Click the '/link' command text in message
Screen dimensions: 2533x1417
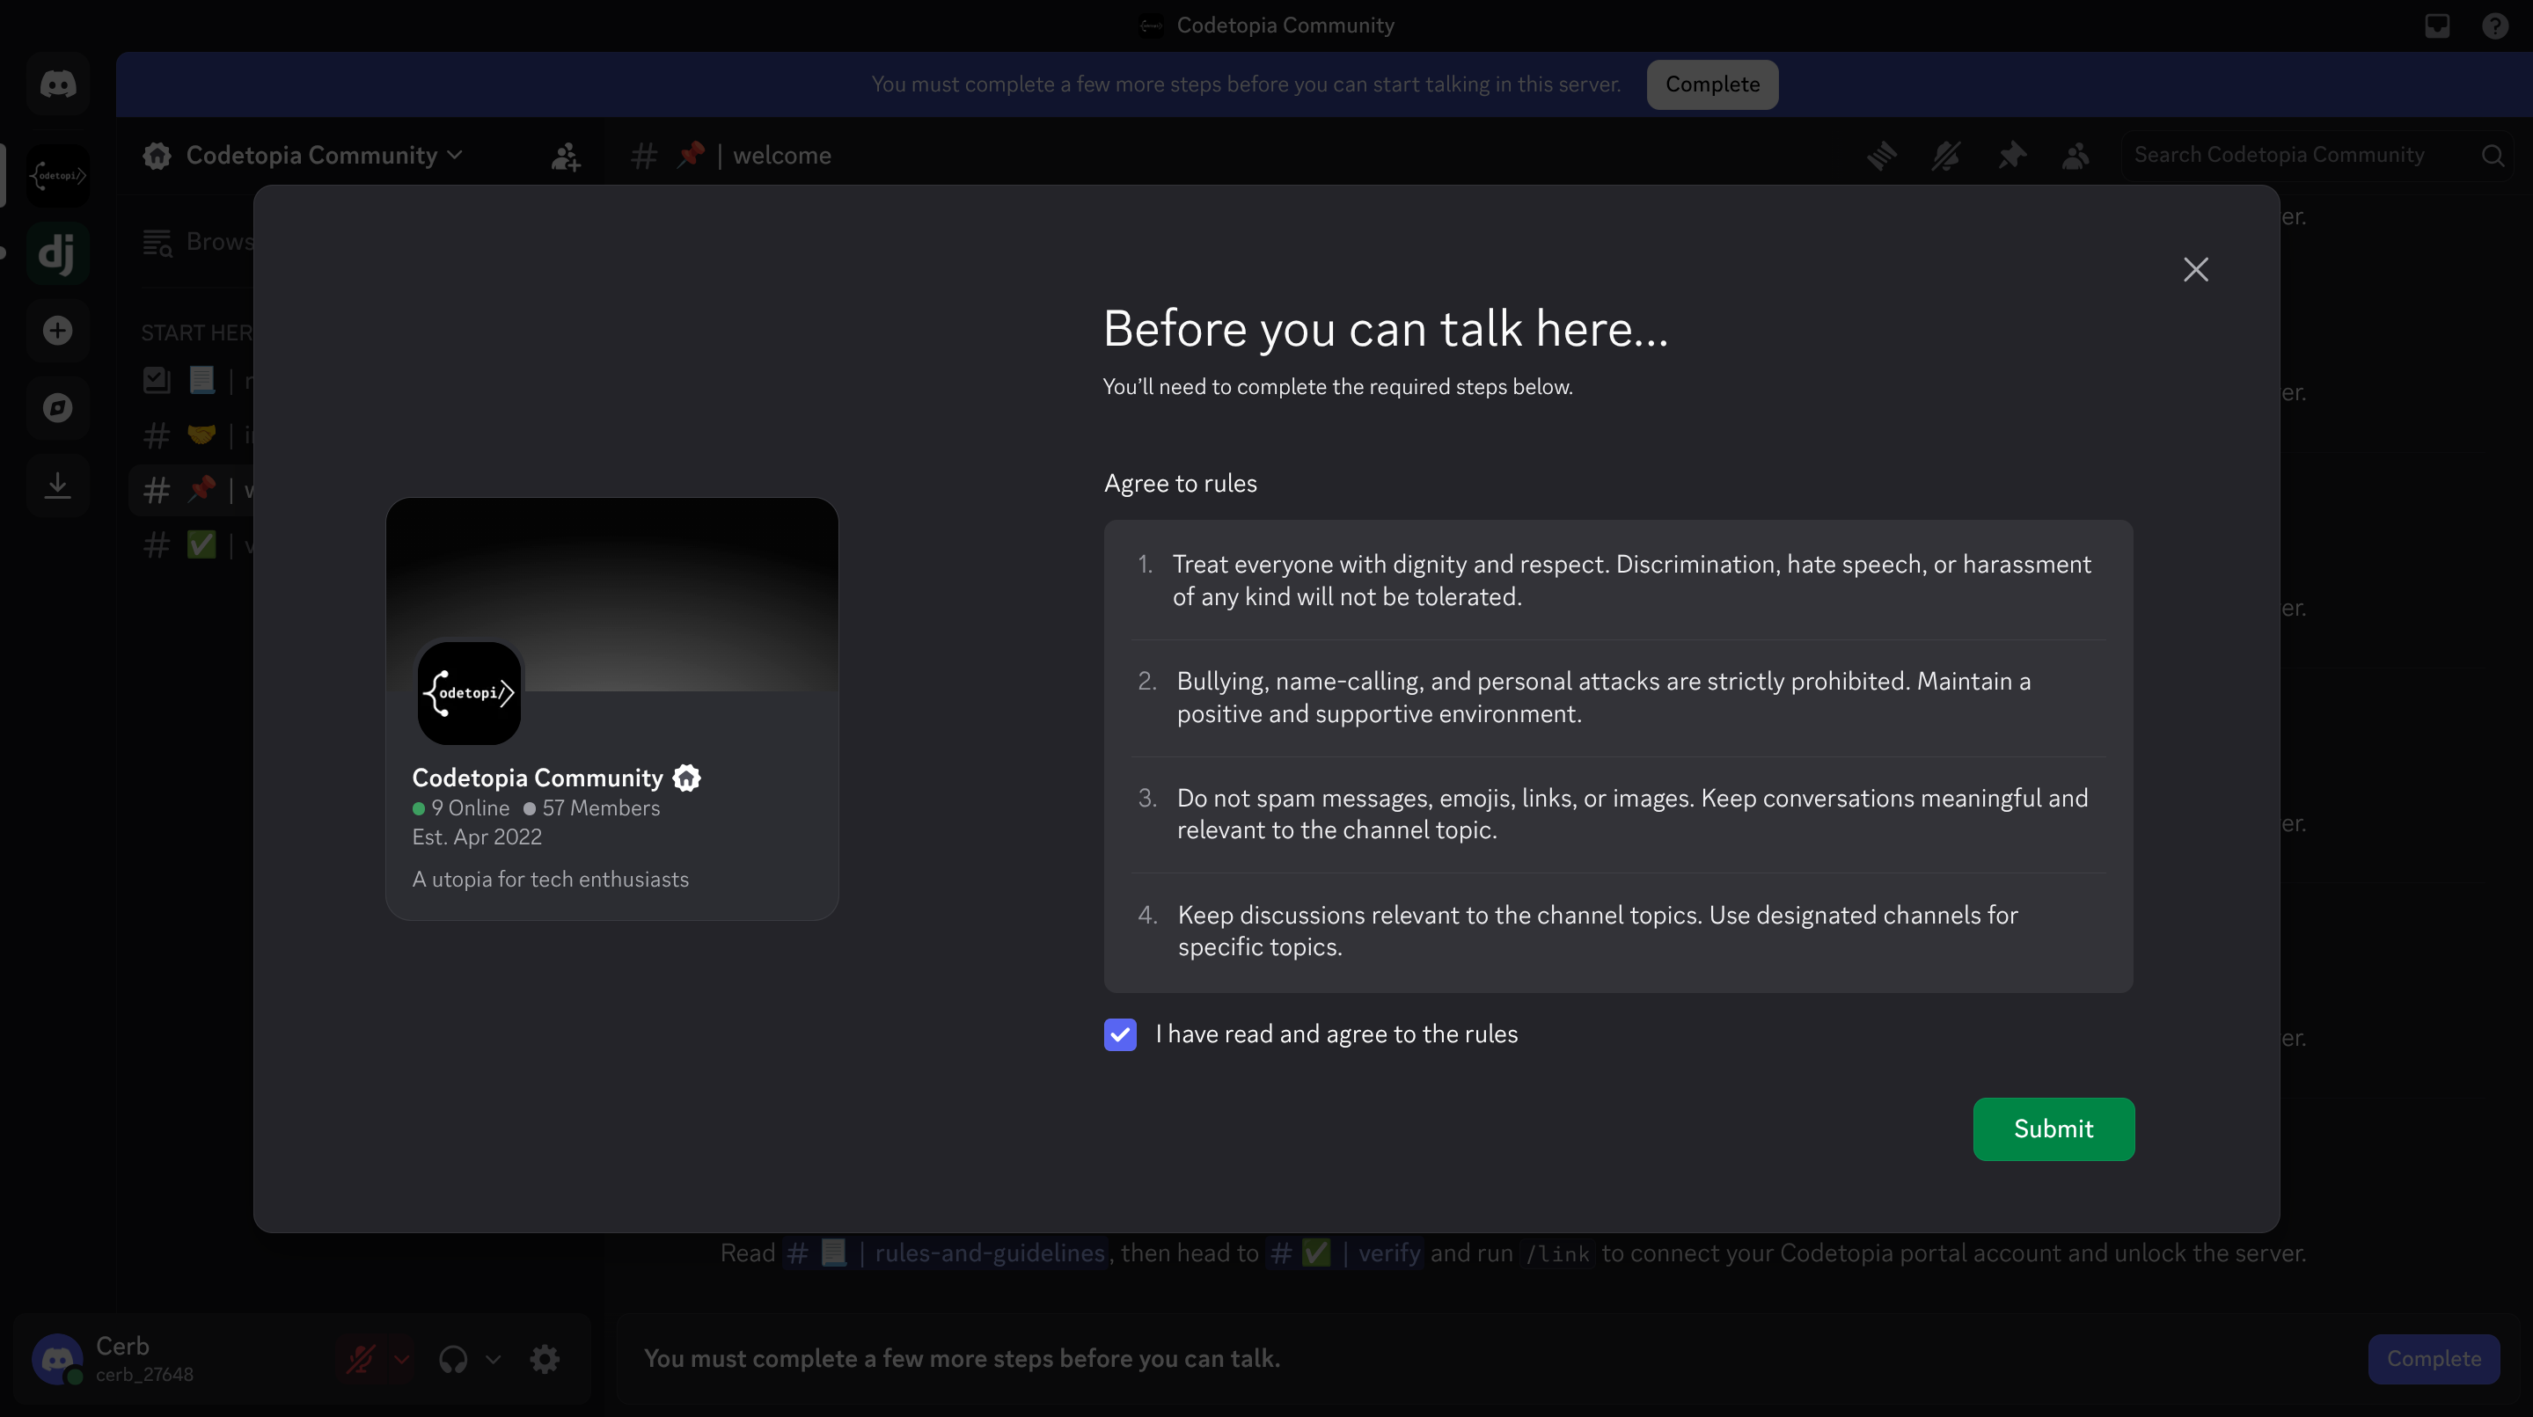point(1557,1253)
